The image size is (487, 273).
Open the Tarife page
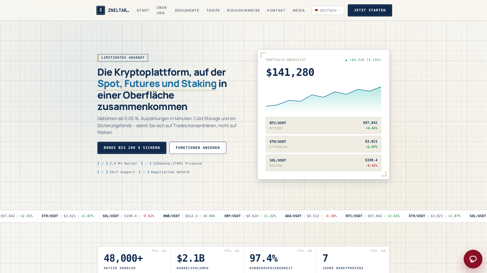pos(213,10)
